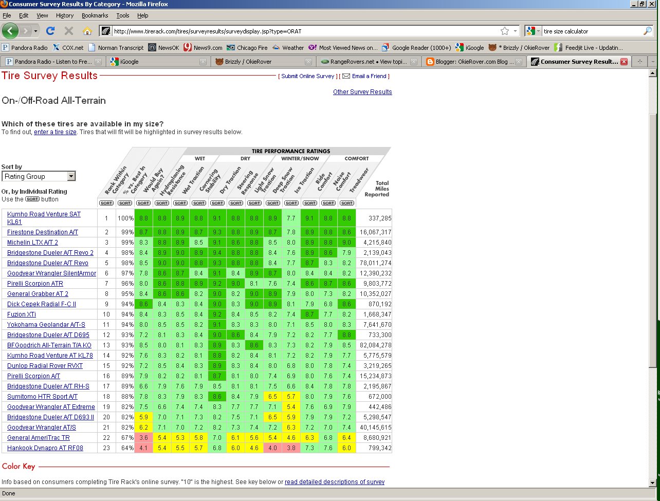Open the Edit menu
Viewport: 660px width, 501px height.
(24, 15)
